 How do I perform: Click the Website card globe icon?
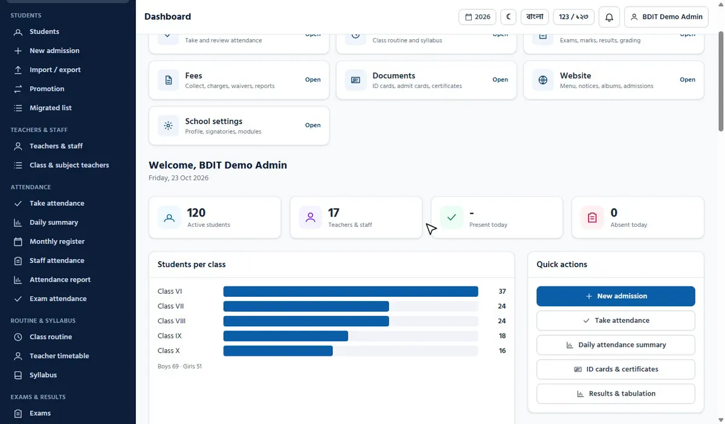543,80
